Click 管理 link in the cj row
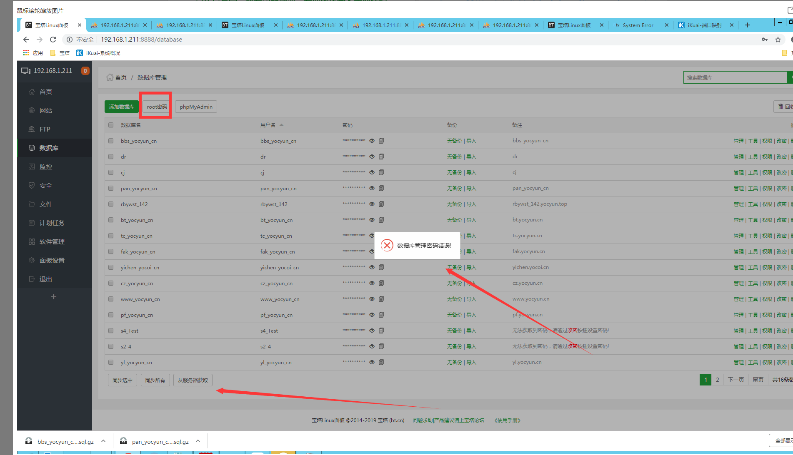The image size is (793, 455). [739, 172]
